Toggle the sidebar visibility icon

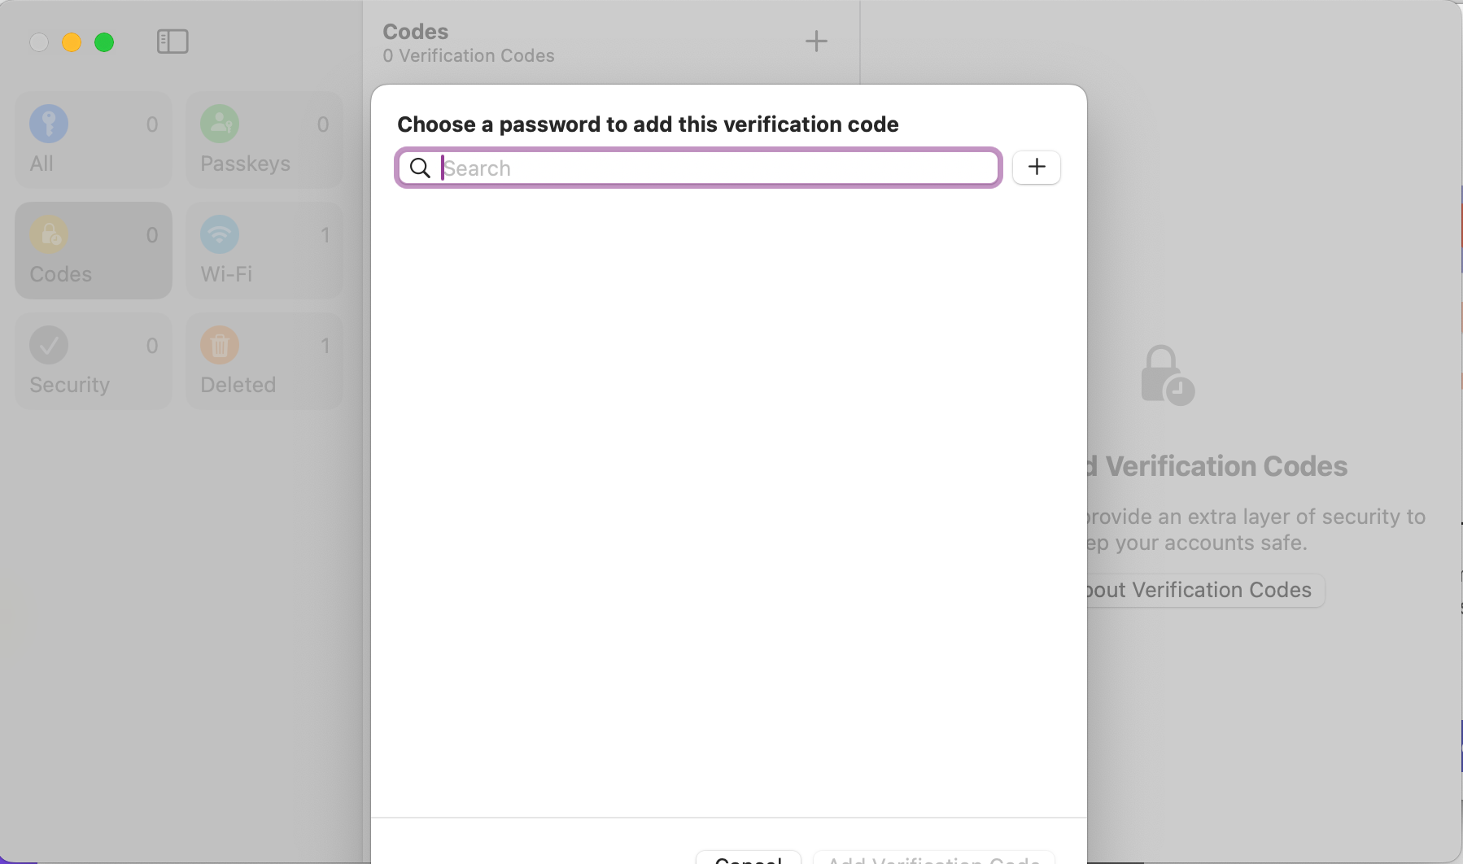tap(173, 41)
